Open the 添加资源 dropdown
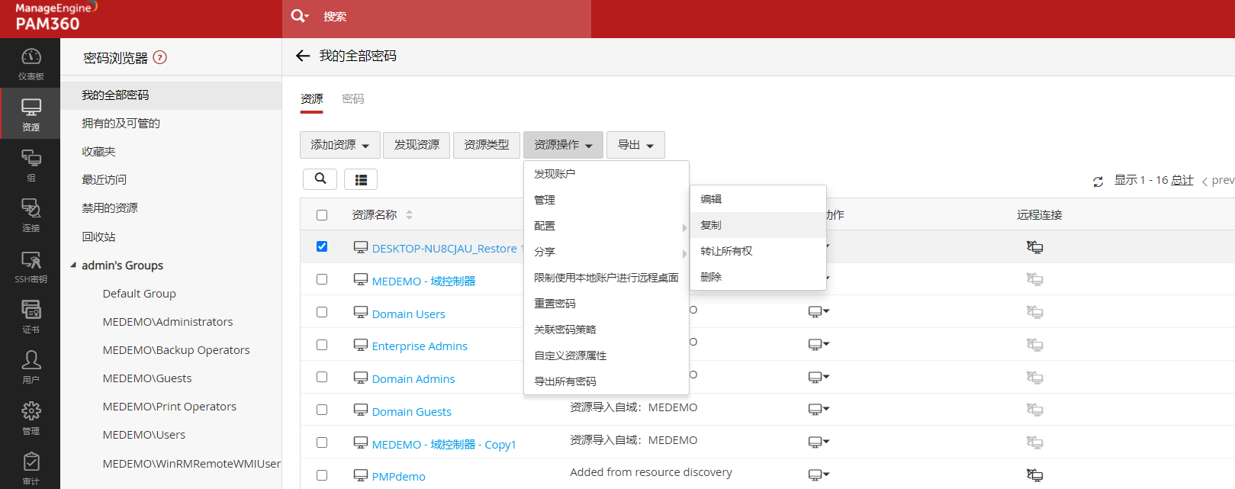 pos(339,145)
